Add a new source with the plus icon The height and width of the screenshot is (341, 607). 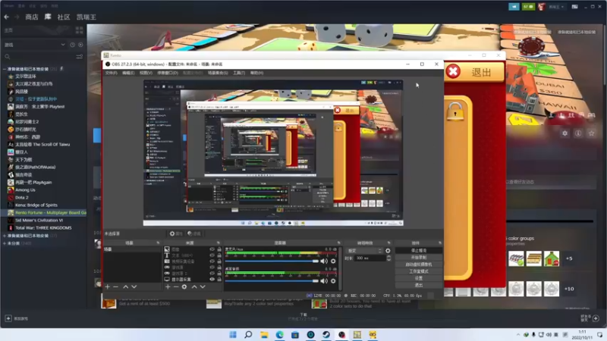(168, 287)
